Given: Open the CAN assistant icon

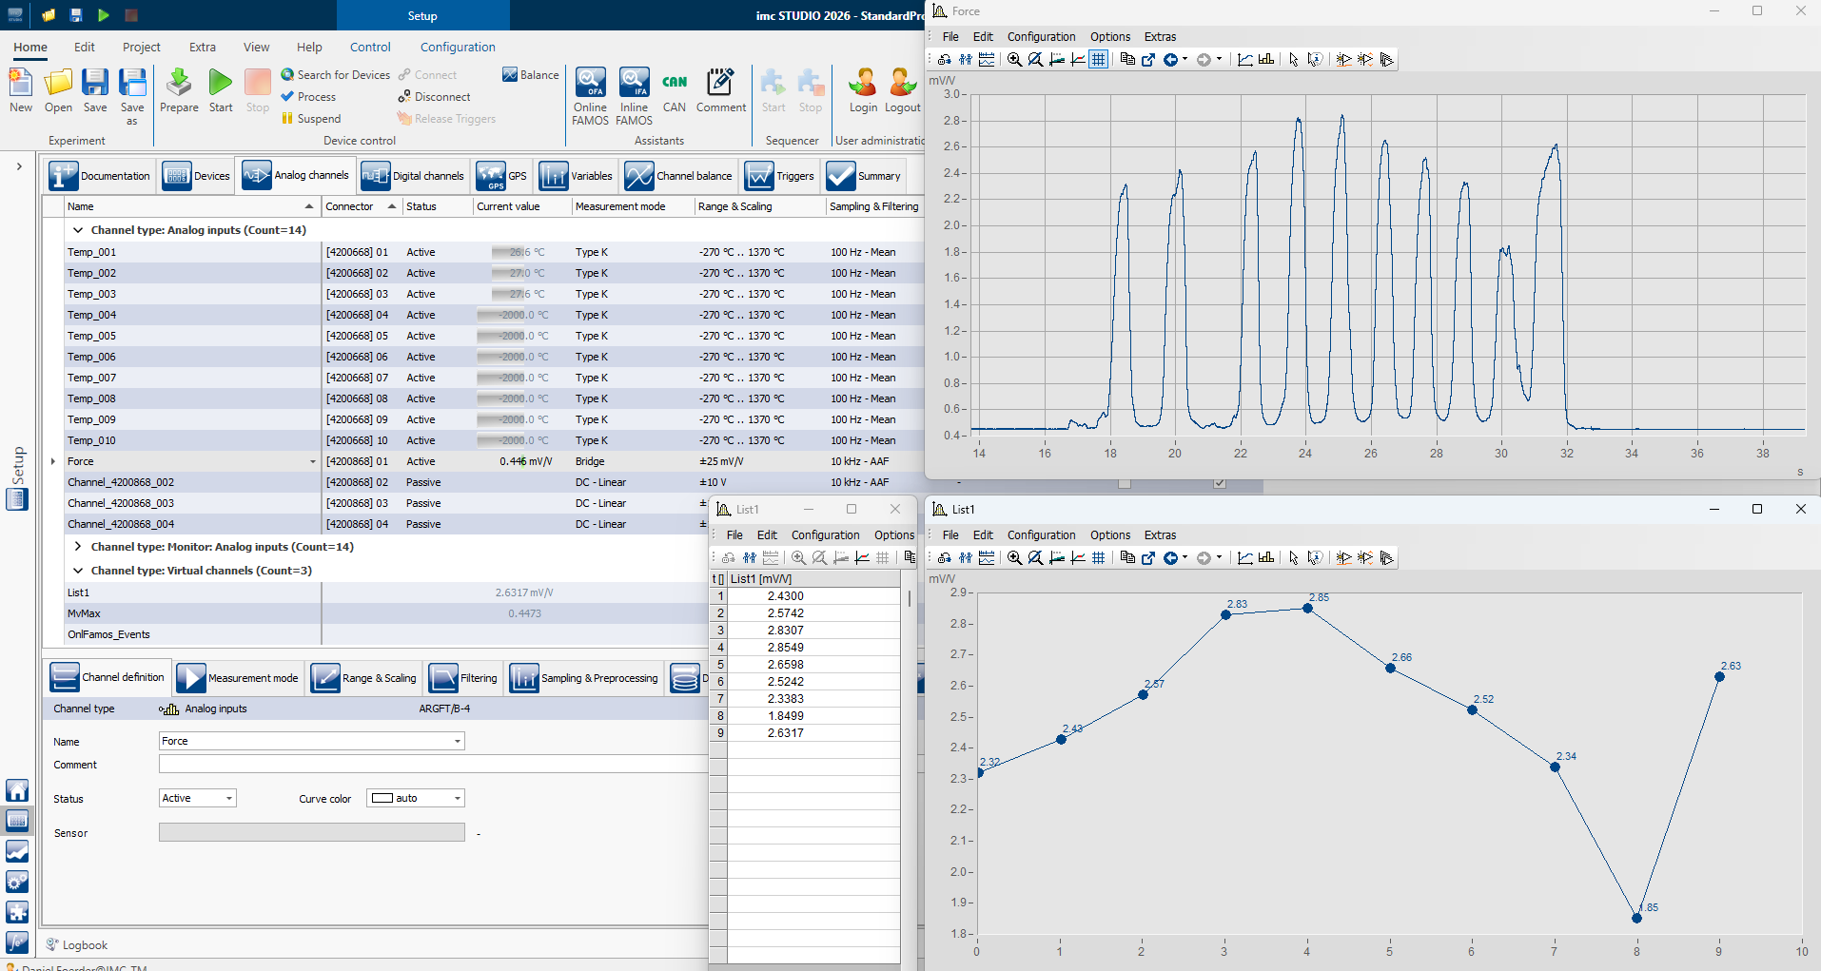Looking at the screenshot, I should (675, 90).
